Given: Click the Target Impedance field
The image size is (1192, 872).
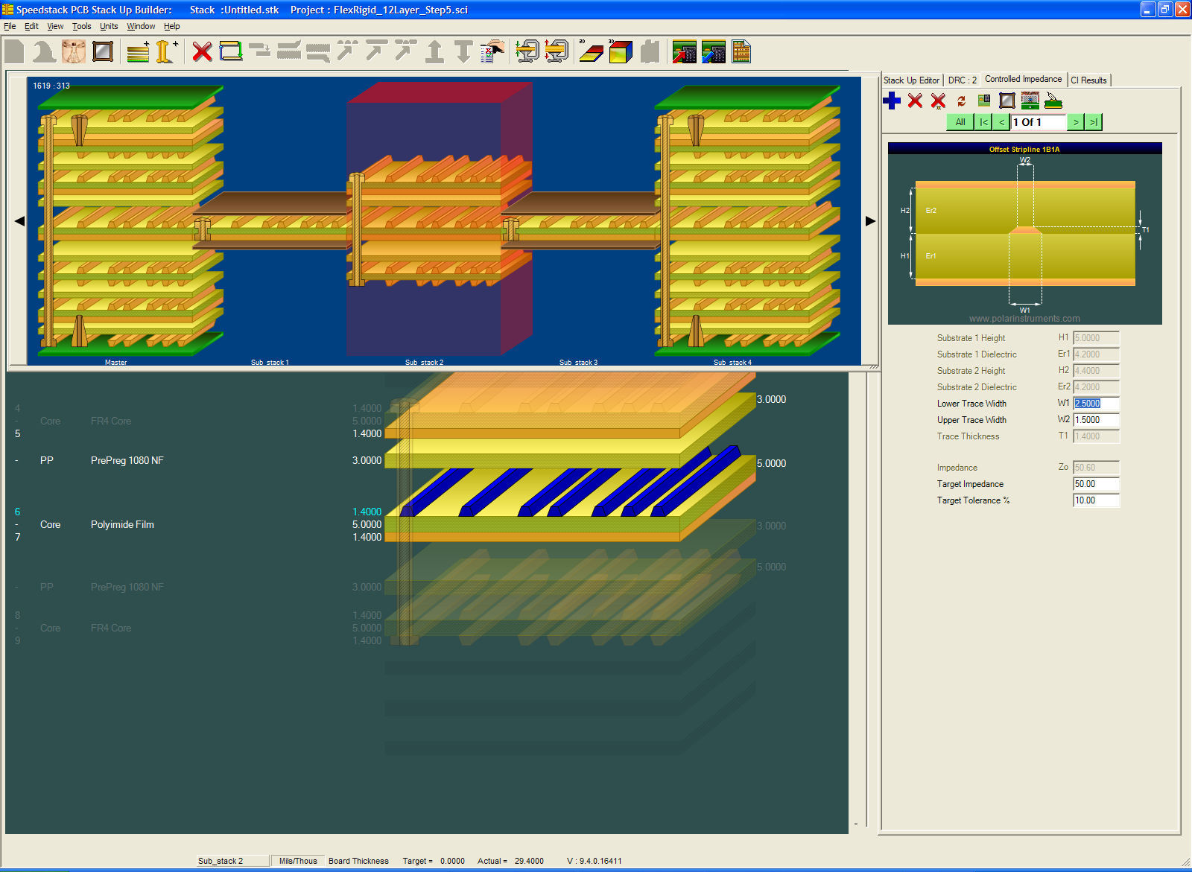Looking at the screenshot, I should [x=1096, y=484].
